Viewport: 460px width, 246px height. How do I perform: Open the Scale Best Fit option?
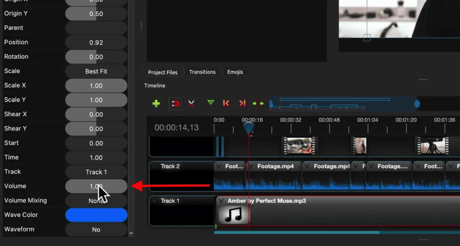pos(96,71)
